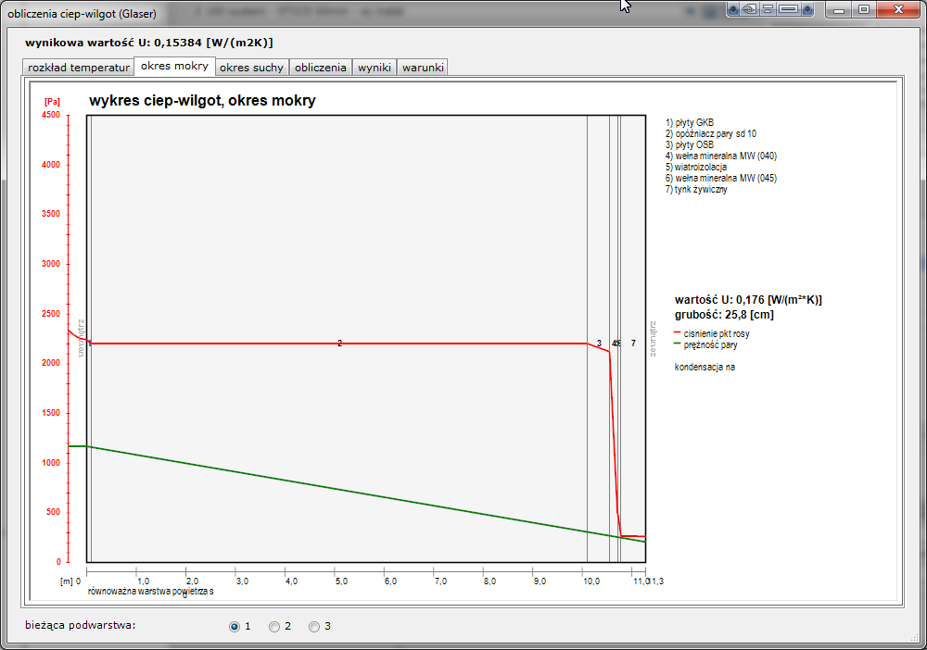Switch to the 'rozkład temperatur' tab
927x650 pixels.
pyautogui.click(x=79, y=68)
